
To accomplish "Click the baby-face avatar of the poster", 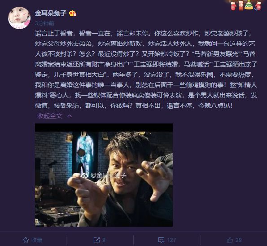I will tap(19, 18).
